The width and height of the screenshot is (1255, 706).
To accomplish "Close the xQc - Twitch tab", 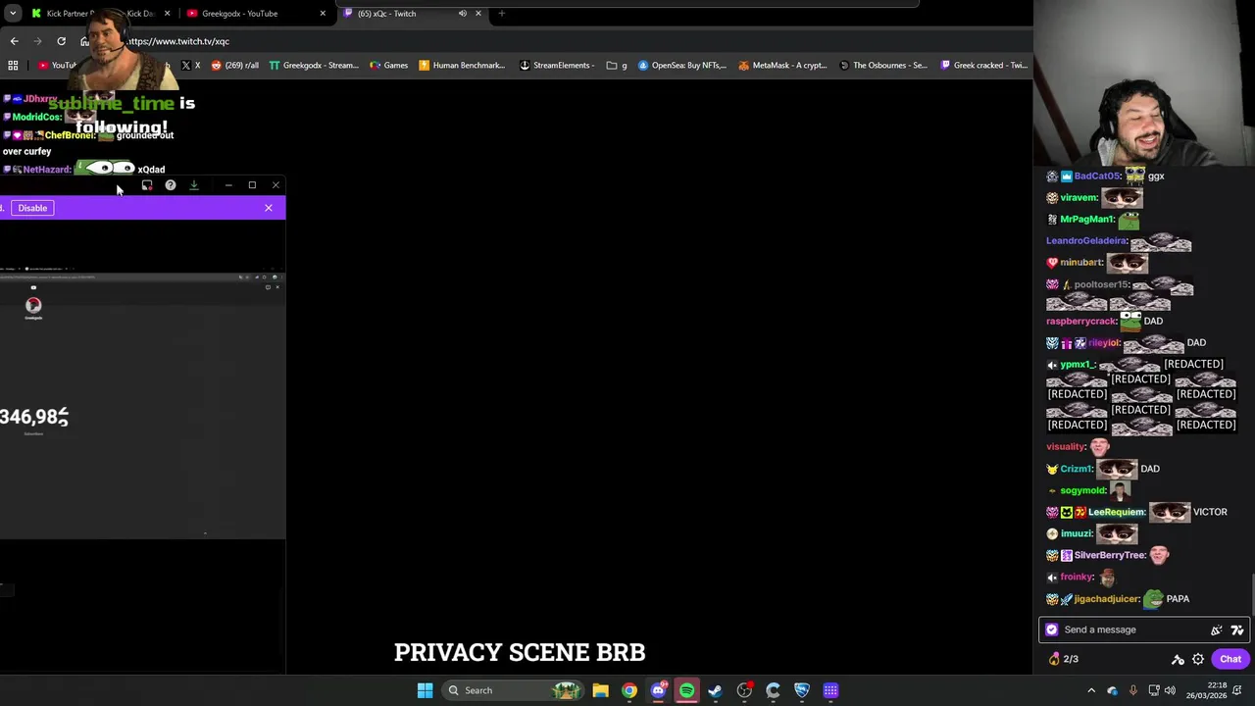I will click(x=477, y=13).
